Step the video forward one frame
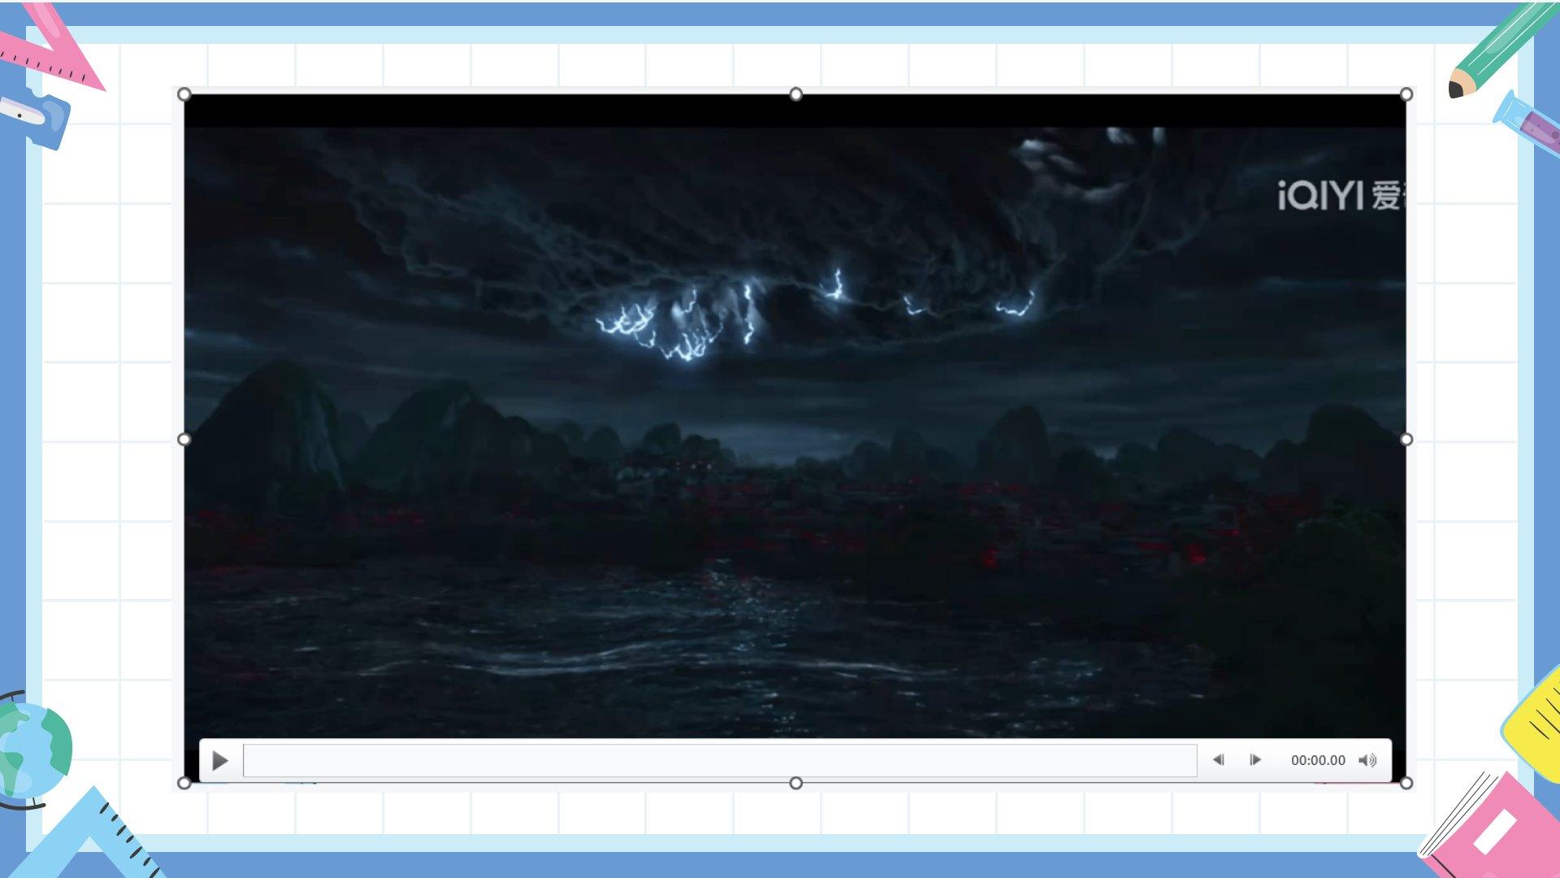This screenshot has width=1560, height=878. point(1255,760)
